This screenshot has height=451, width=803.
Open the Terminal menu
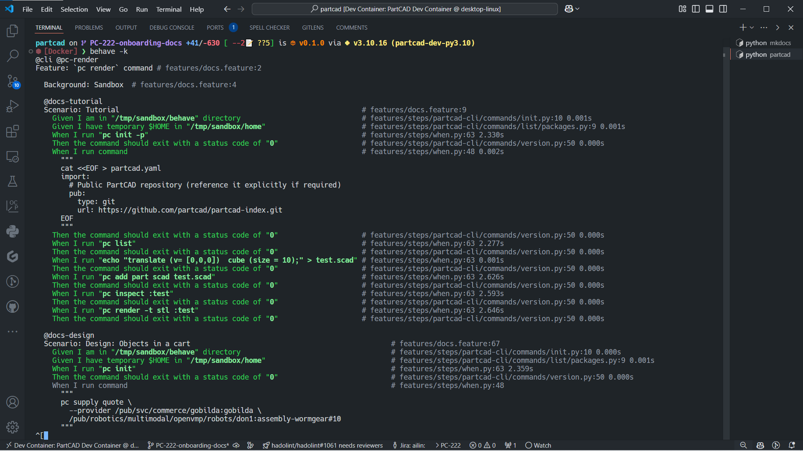coord(169,9)
